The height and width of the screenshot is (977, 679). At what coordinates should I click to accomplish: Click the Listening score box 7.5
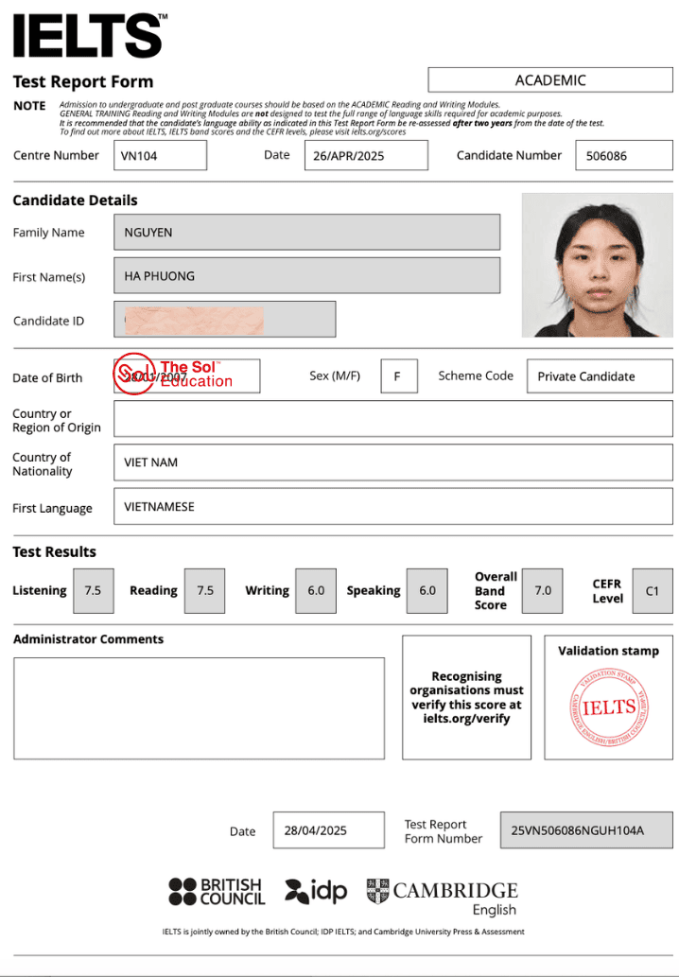click(93, 590)
